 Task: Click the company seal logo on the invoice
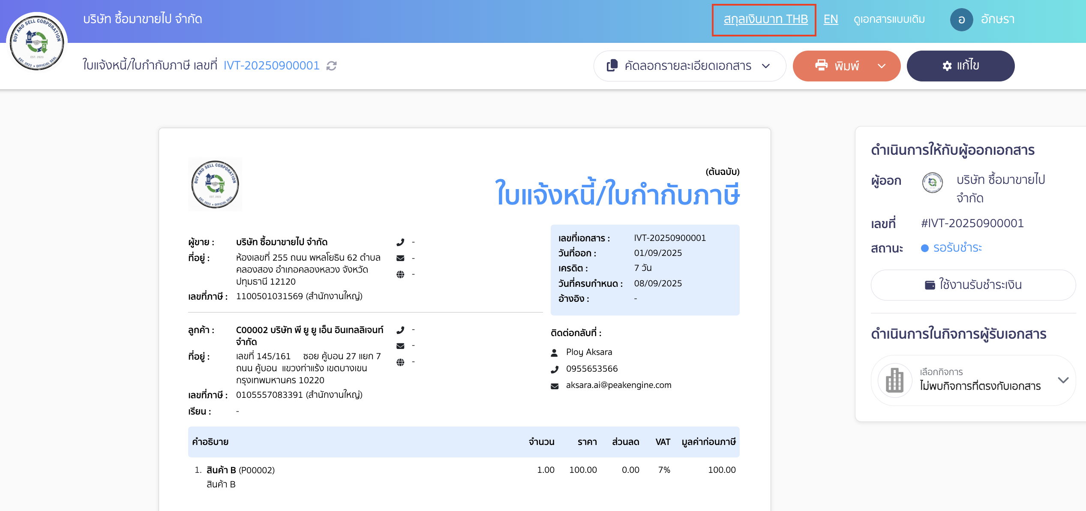215,184
